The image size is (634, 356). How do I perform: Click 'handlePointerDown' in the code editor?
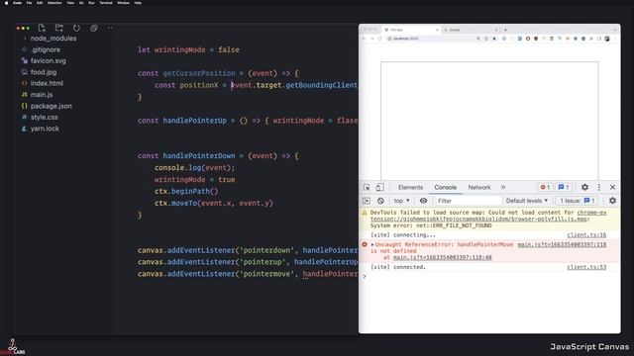point(198,156)
